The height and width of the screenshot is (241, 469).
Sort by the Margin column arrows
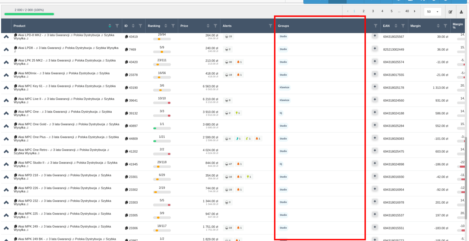(x=438, y=26)
